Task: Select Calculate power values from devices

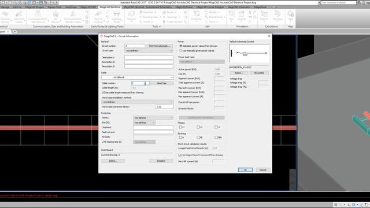Action: coord(181,46)
